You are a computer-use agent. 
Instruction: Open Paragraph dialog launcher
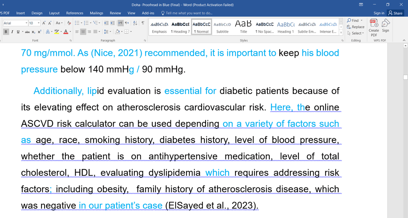click(145, 41)
